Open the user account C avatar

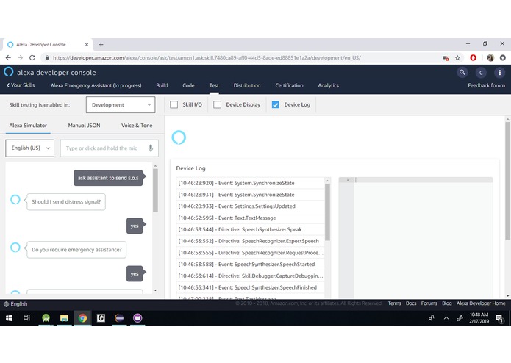[481, 73]
